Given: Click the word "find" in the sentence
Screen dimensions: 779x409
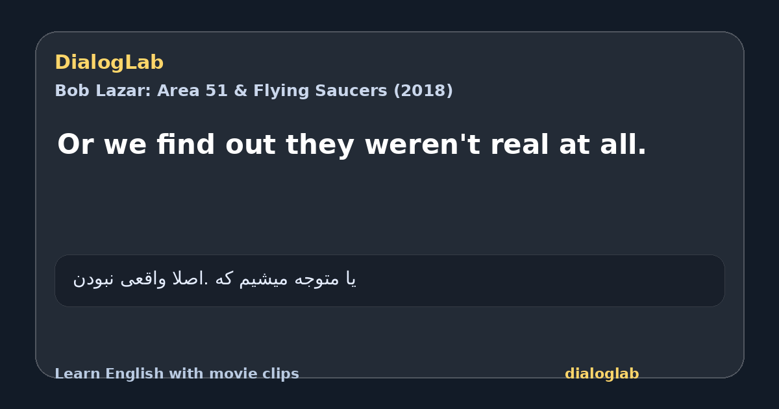Looking at the screenshot, I should (186, 145).
